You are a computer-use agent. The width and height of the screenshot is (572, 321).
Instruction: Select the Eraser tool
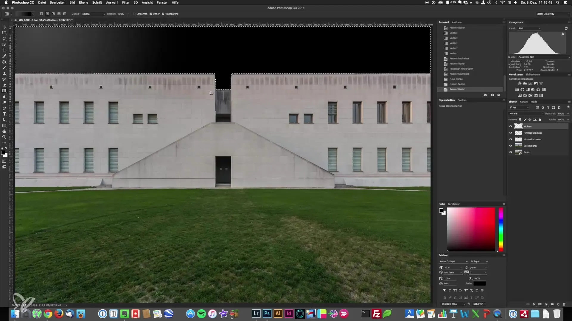4,85
